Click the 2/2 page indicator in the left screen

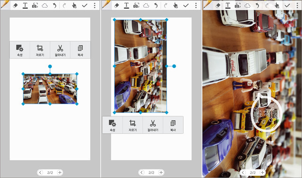pos(50,172)
